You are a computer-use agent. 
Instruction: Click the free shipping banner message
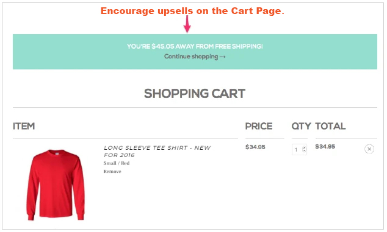point(195,46)
